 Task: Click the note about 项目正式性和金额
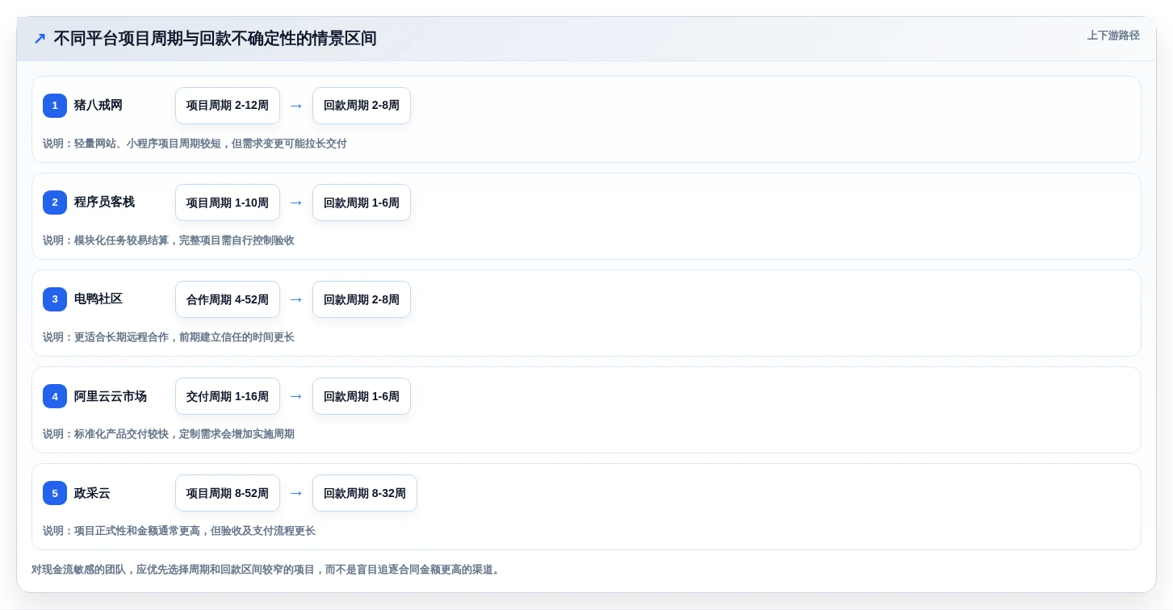pyautogui.click(x=179, y=531)
